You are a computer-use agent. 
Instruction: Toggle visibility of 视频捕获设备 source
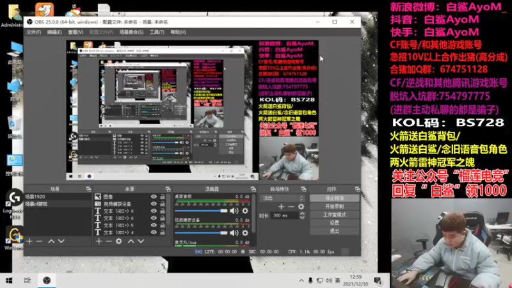point(154,204)
